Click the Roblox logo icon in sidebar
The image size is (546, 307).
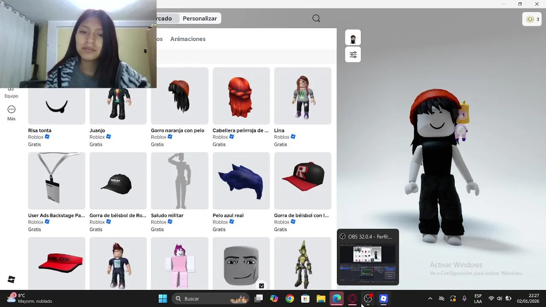12,279
